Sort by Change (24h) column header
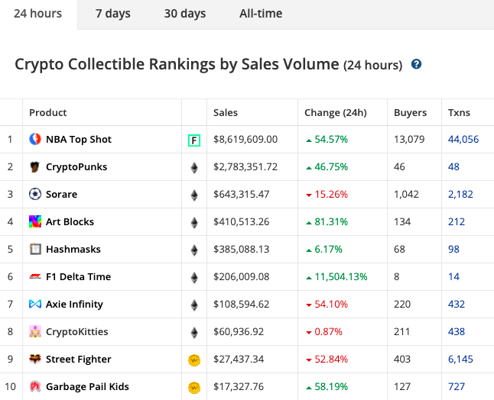Viewport: 494px width, 400px height. tap(335, 112)
